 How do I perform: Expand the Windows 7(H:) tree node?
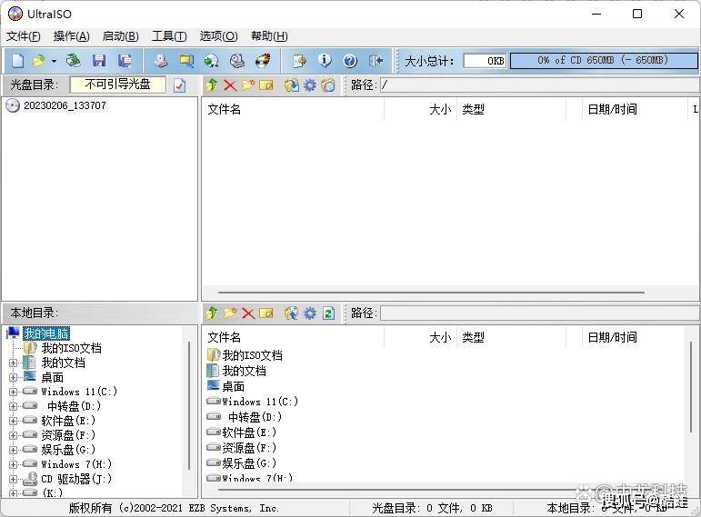[13, 464]
